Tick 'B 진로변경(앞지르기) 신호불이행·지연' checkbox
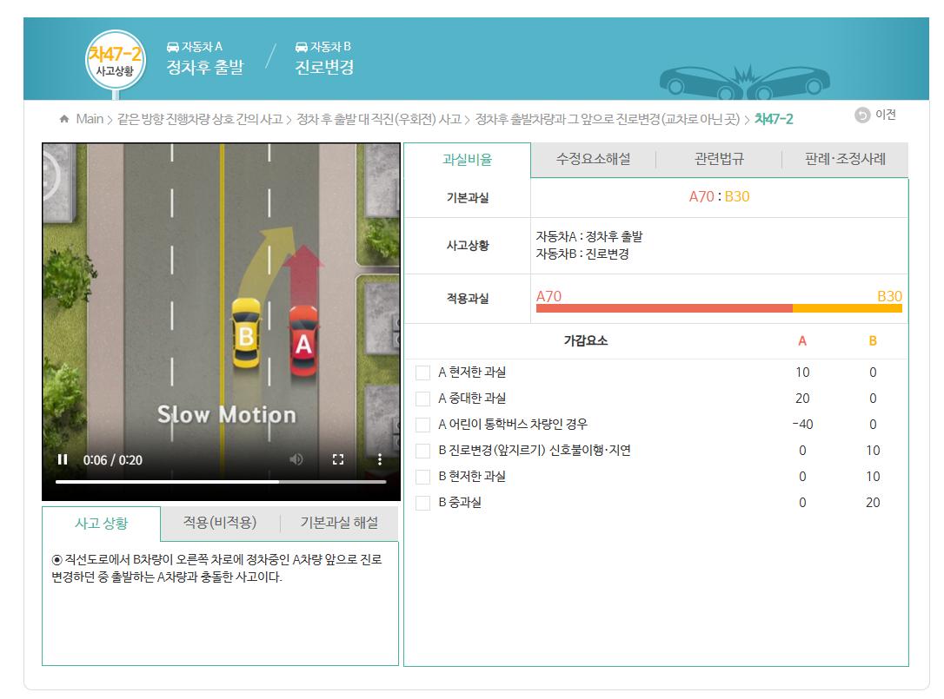Screen dimensions: 944x699 pos(423,451)
